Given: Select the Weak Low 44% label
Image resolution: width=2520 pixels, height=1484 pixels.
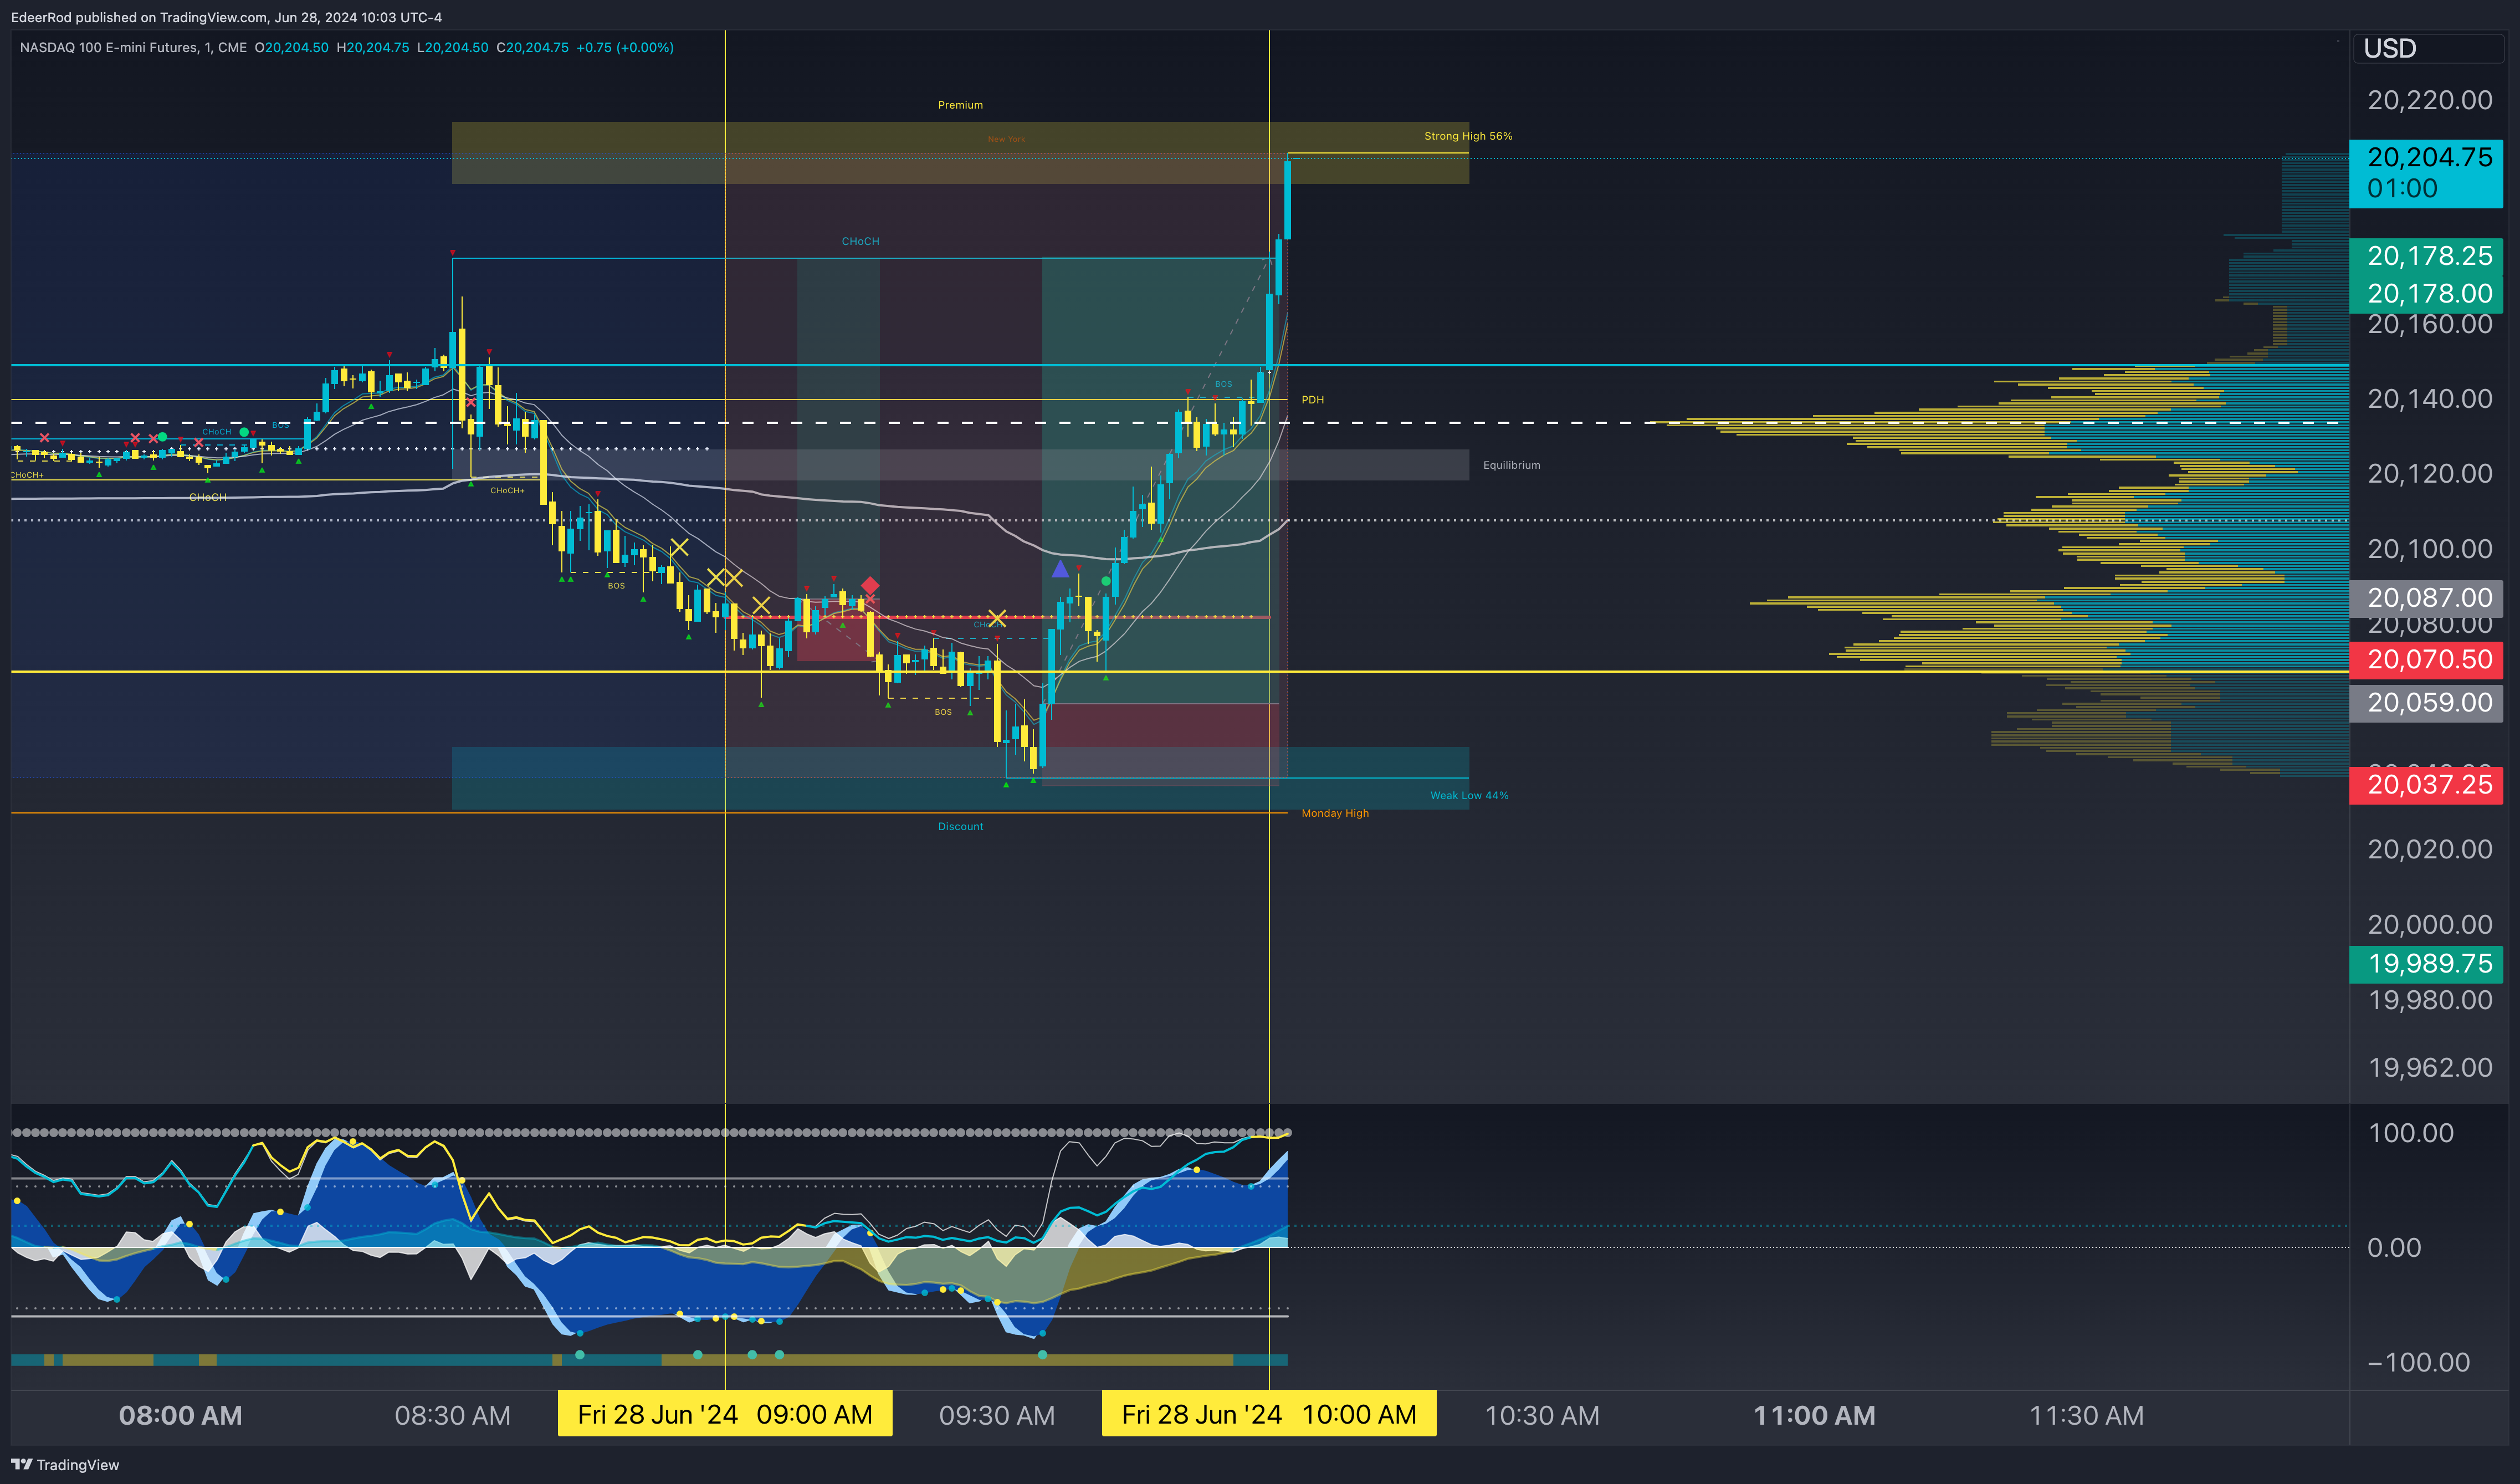Looking at the screenshot, I should coord(1469,796).
